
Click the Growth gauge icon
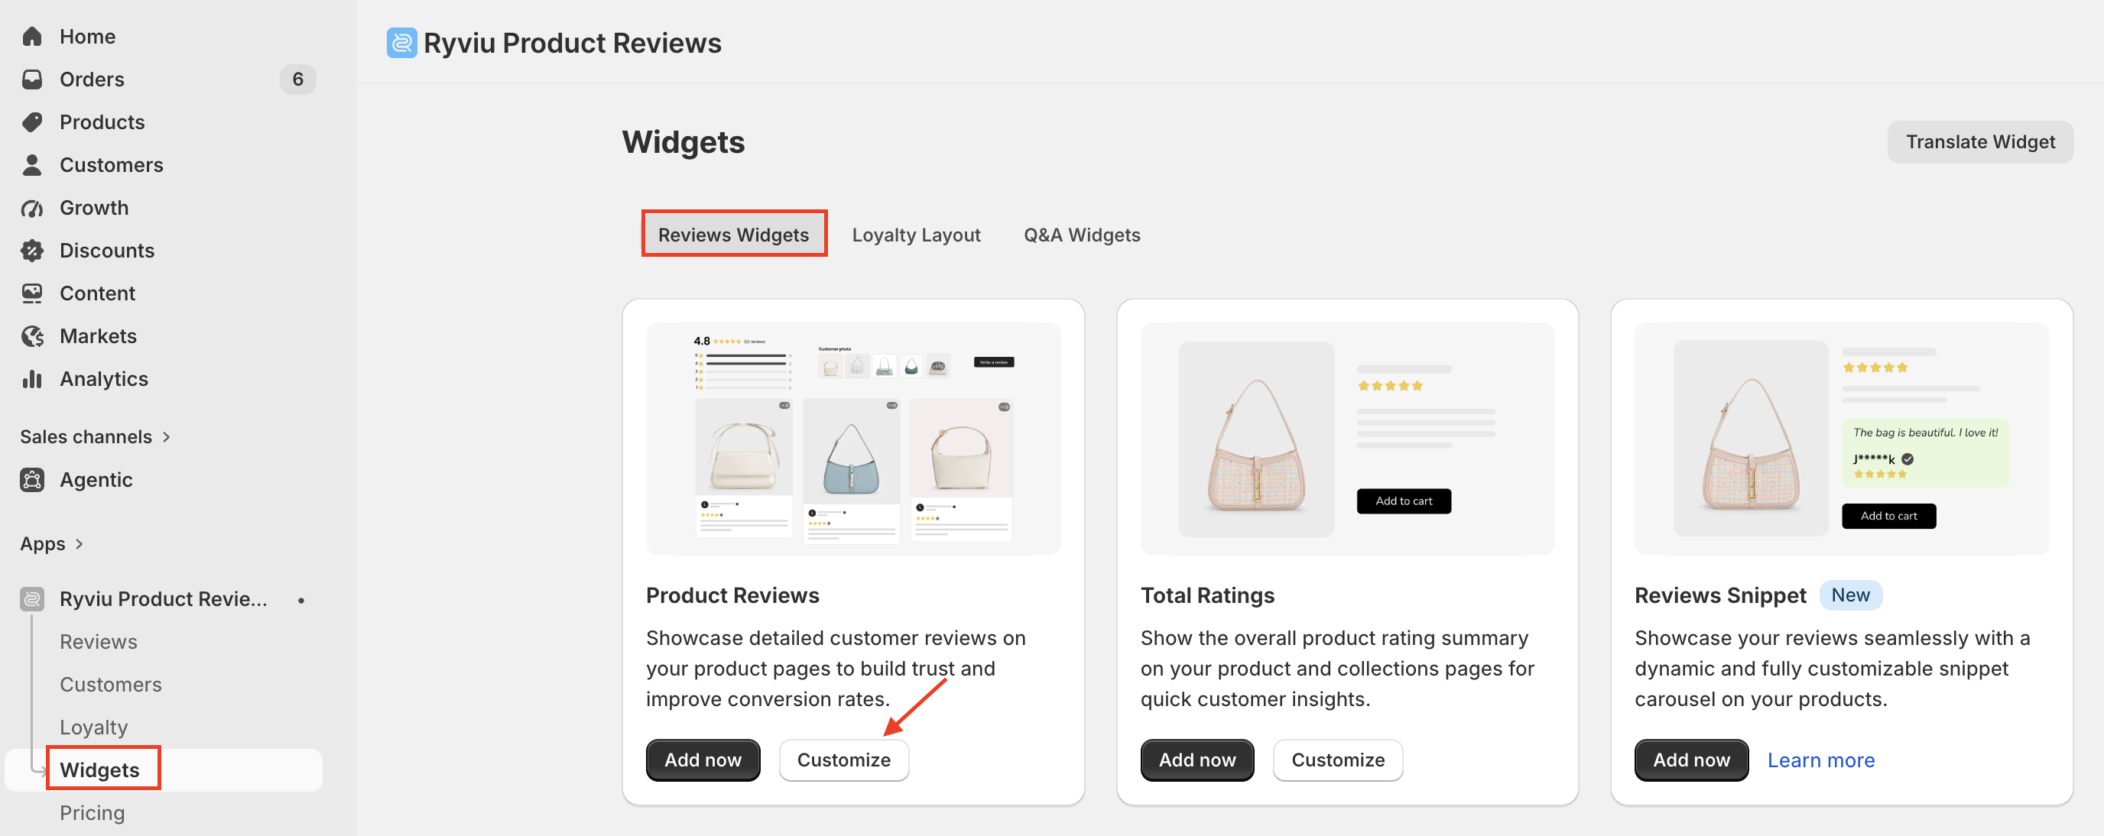click(x=32, y=207)
